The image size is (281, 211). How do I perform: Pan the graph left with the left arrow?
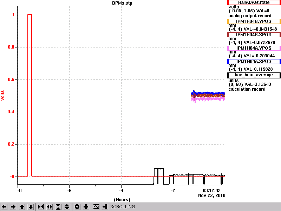pyautogui.click(x=4, y=207)
